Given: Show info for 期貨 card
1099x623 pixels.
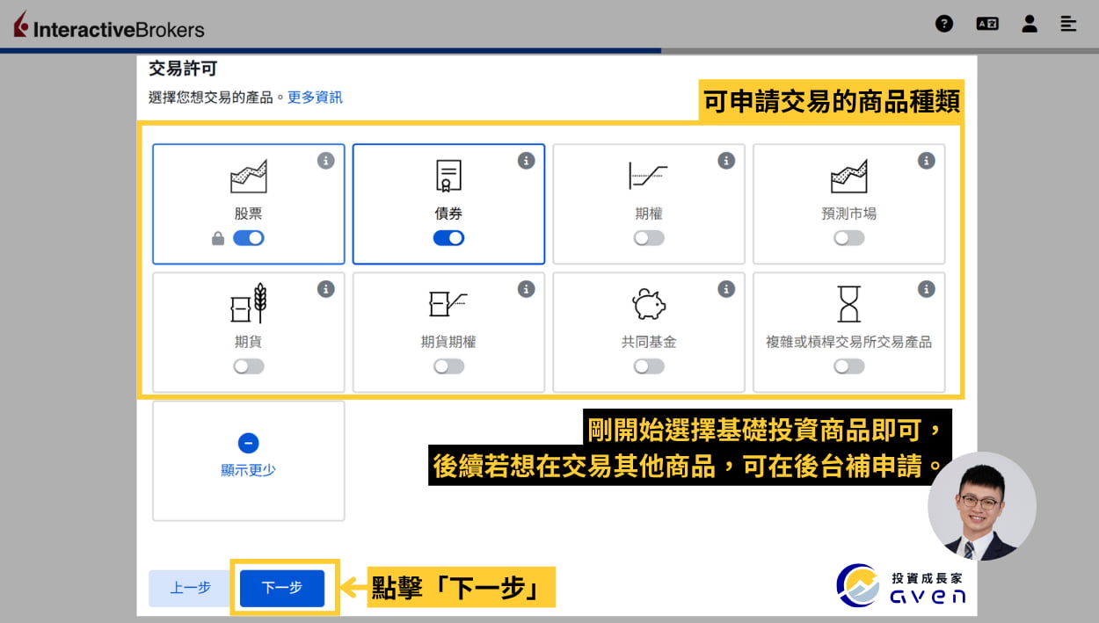Looking at the screenshot, I should [326, 289].
